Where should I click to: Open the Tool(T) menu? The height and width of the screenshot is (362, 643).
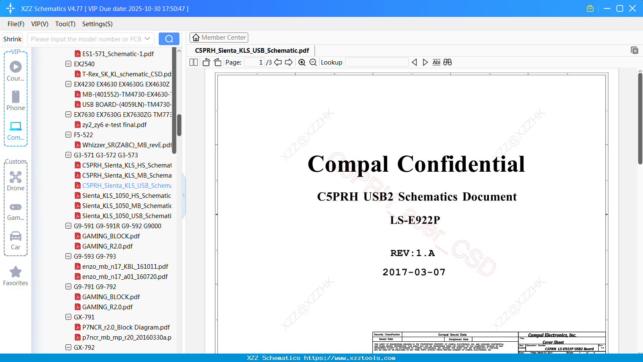pos(65,24)
